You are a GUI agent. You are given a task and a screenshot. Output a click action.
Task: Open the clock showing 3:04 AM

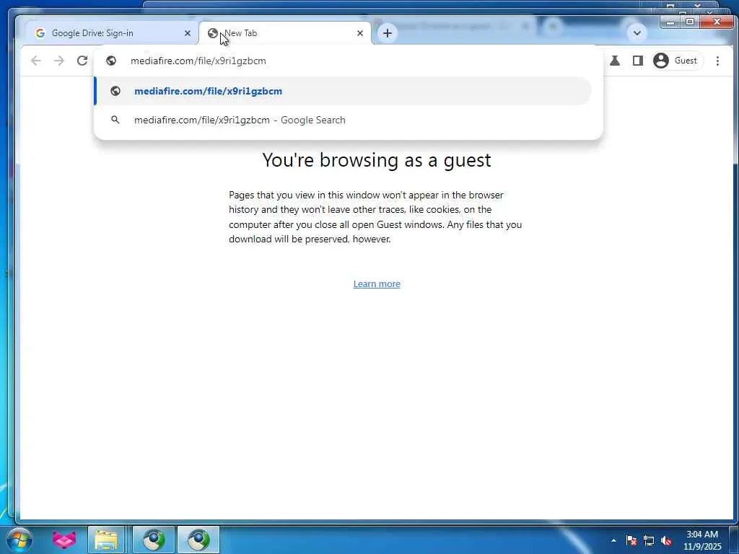(702, 540)
